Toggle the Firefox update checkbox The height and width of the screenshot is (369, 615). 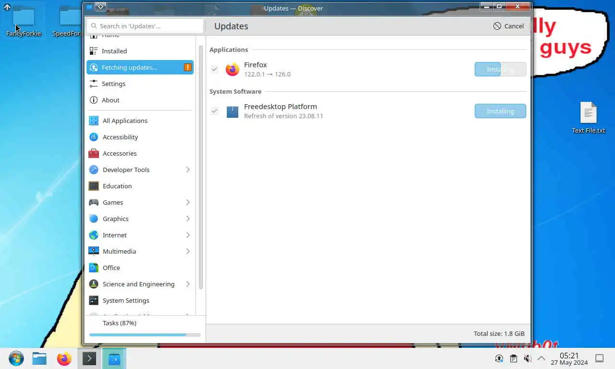[x=214, y=69]
